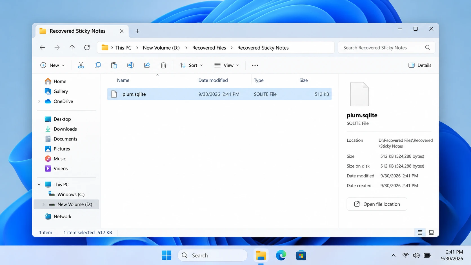Select the plum.sqlite file row

pyautogui.click(x=219, y=94)
